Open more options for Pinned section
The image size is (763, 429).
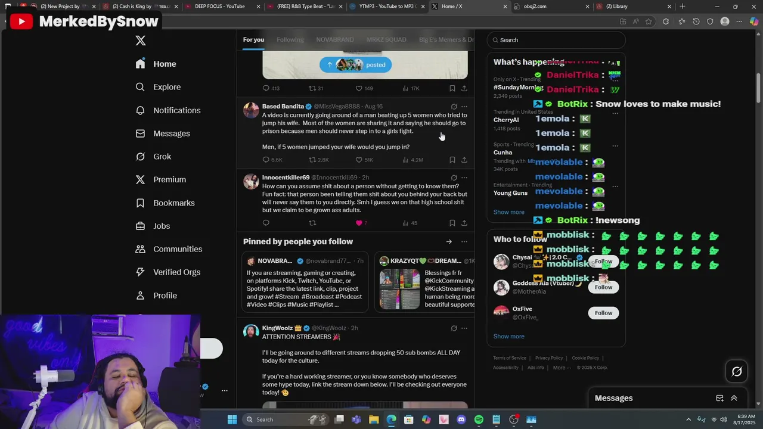pyautogui.click(x=464, y=241)
